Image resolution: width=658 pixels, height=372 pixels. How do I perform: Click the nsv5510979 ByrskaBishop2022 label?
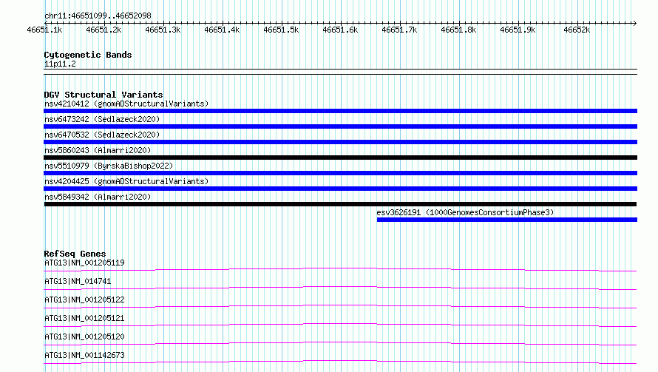[x=109, y=166]
